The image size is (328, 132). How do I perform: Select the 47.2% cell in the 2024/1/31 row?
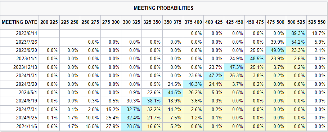point(214,76)
